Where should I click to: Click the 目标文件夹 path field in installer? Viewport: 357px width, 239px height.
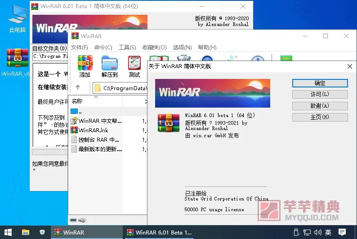pos(50,56)
